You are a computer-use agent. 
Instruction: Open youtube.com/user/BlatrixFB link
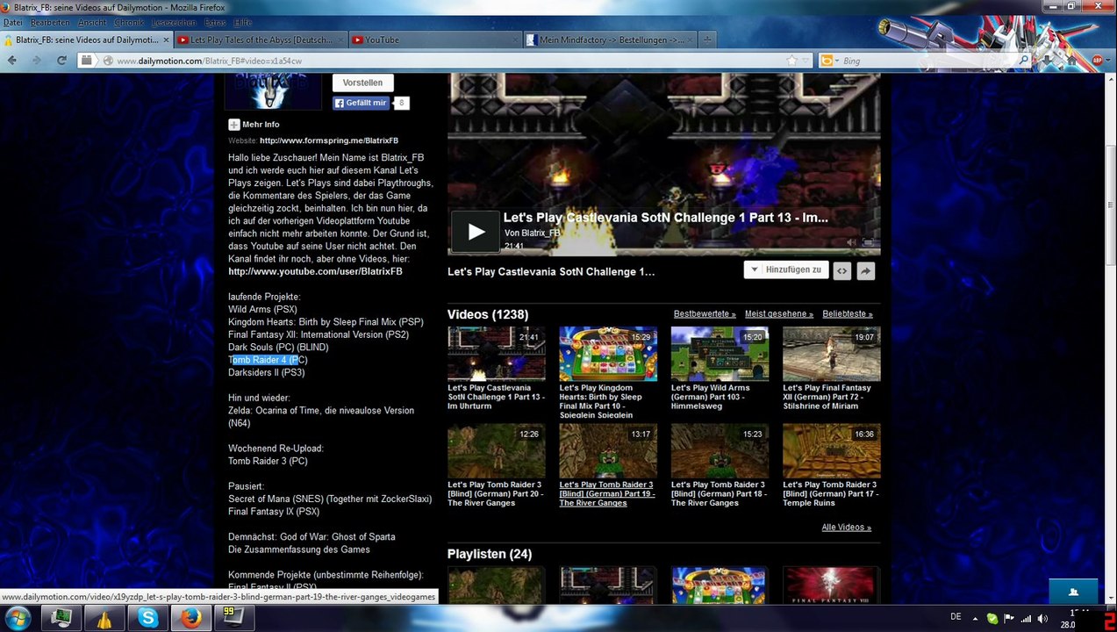pyautogui.click(x=315, y=271)
